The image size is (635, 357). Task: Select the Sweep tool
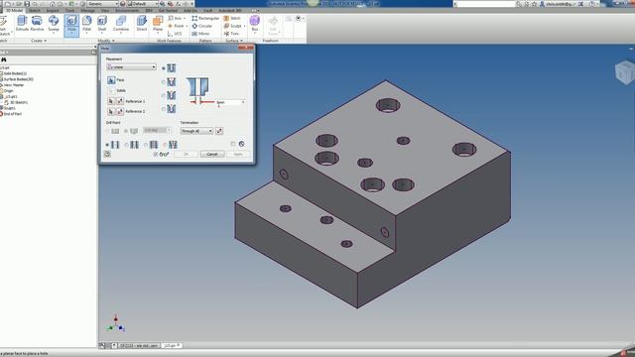(x=54, y=24)
